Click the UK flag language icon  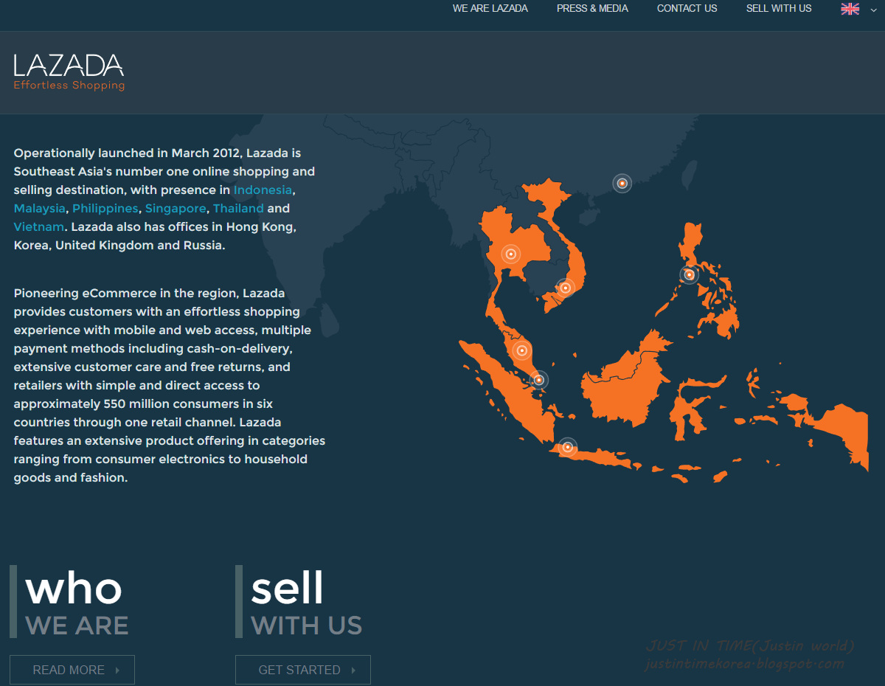[850, 9]
